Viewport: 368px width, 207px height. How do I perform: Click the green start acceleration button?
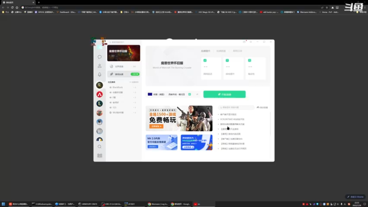[224, 94]
